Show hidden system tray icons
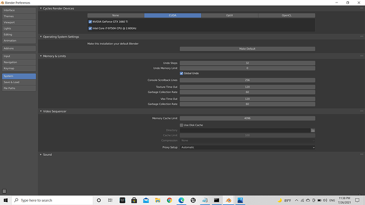365x205 pixels. click(x=296, y=200)
